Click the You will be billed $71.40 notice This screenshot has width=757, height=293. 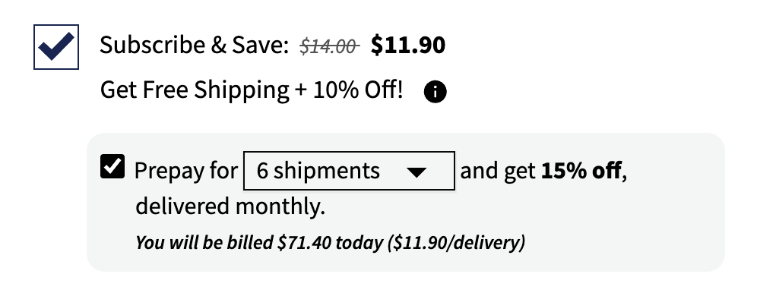tap(330, 242)
